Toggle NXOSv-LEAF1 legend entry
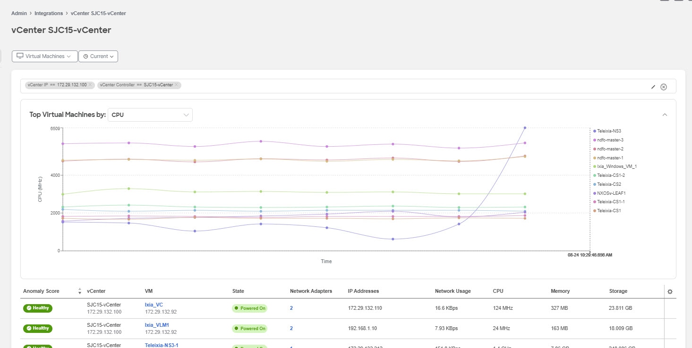Image resolution: width=692 pixels, height=348 pixels. pos(609,193)
